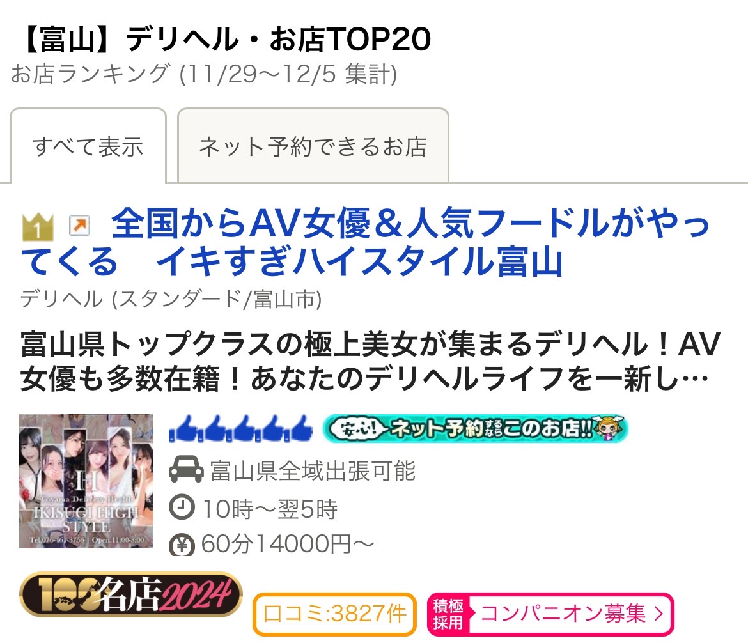Click the 安心！ネット予約 green banner

[475, 428]
